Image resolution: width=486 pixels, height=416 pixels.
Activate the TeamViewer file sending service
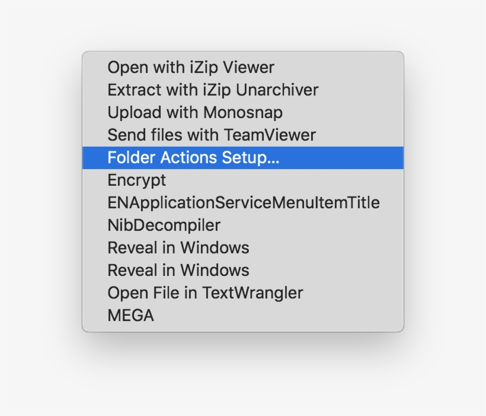tap(211, 135)
